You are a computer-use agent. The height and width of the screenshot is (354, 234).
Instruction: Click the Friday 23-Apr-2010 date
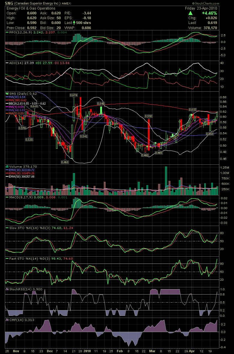[x=201, y=8]
